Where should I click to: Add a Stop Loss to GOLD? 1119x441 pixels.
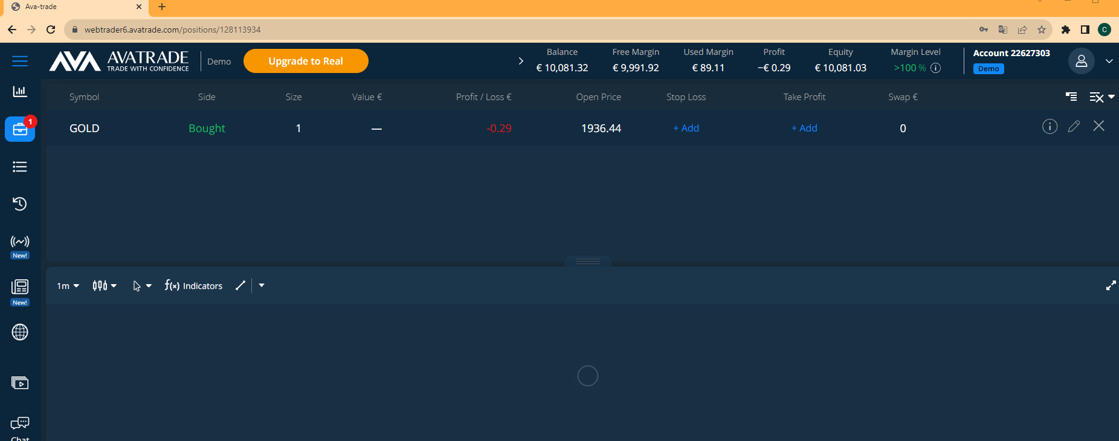click(686, 128)
